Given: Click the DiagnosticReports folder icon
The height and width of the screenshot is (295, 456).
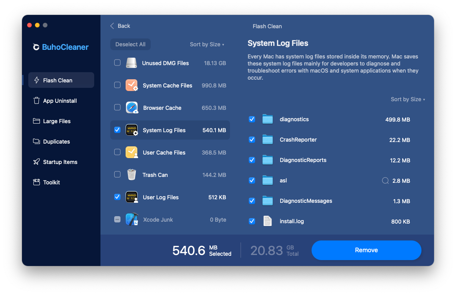Looking at the screenshot, I should [x=268, y=160].
